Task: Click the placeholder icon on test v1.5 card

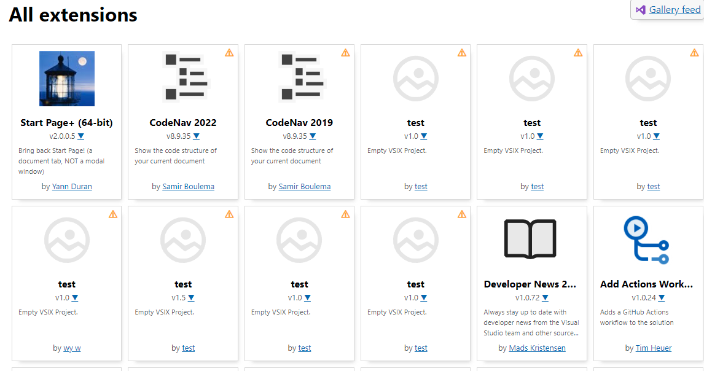Action: (182, 240)
